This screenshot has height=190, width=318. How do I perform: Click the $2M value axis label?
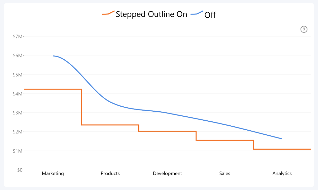pos(18,132)
